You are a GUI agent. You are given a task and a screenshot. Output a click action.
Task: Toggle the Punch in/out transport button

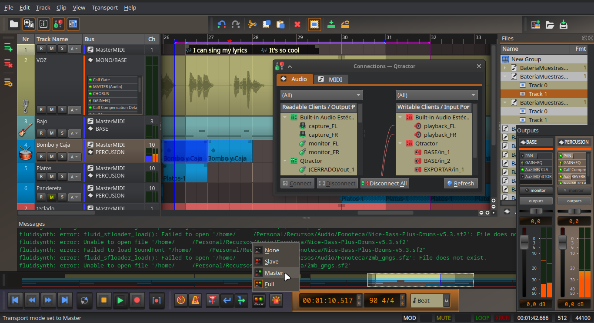[x=156, y=300]
